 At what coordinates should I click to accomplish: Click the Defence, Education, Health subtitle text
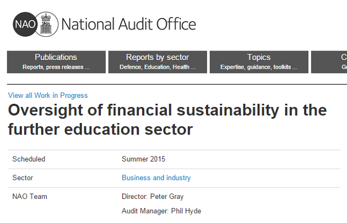coord(158,67)
